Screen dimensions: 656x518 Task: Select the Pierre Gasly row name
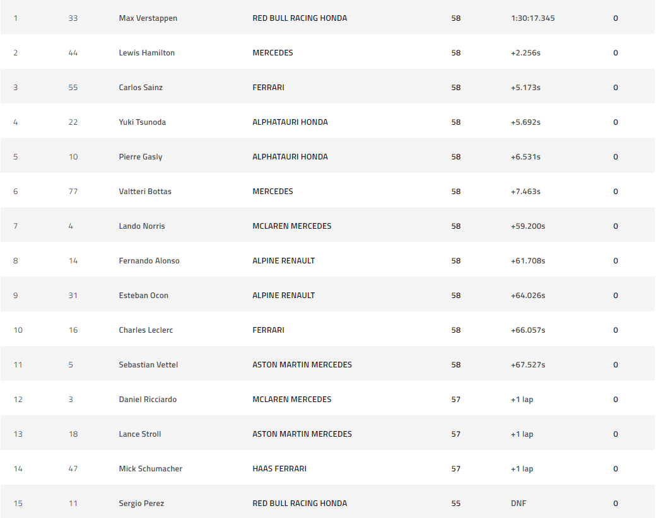[140, 157]
